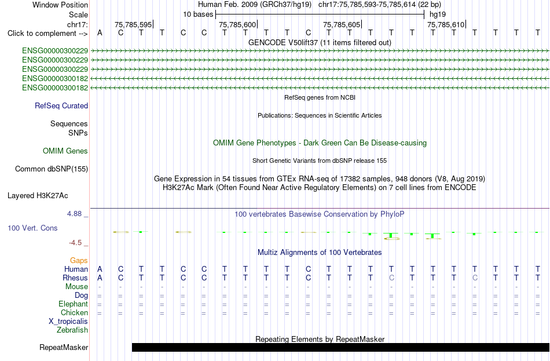Click the "4.88 _" upper scale value

click(x=78, y=213)
